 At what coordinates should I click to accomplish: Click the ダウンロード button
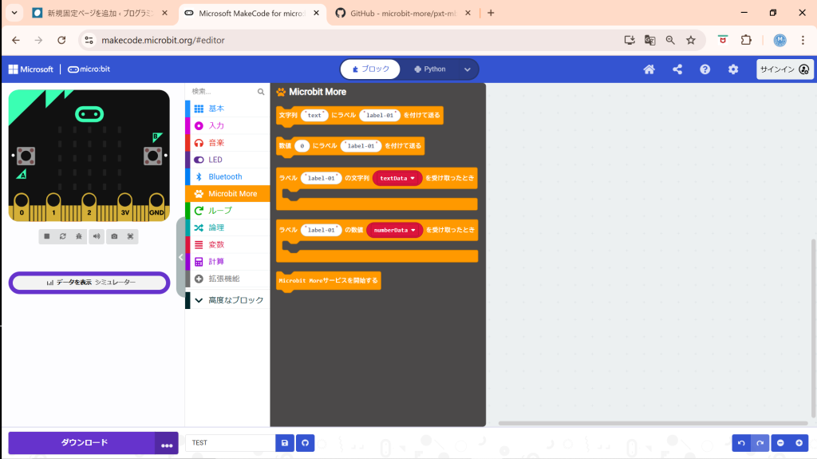(x=84, y=443)
